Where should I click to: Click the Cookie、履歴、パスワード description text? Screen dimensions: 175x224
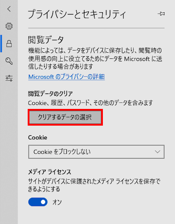pos(91,103)
